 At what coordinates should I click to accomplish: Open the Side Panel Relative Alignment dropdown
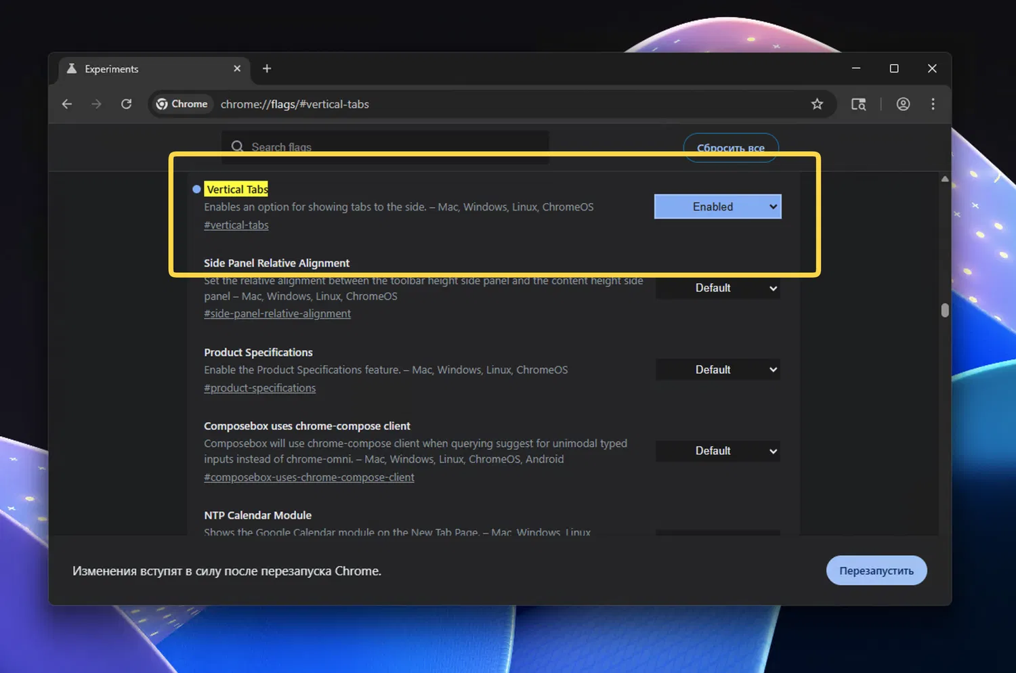coord(718,288)
